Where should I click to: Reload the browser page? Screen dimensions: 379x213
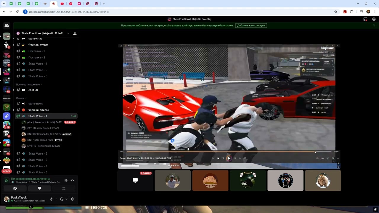pos(17,12)
